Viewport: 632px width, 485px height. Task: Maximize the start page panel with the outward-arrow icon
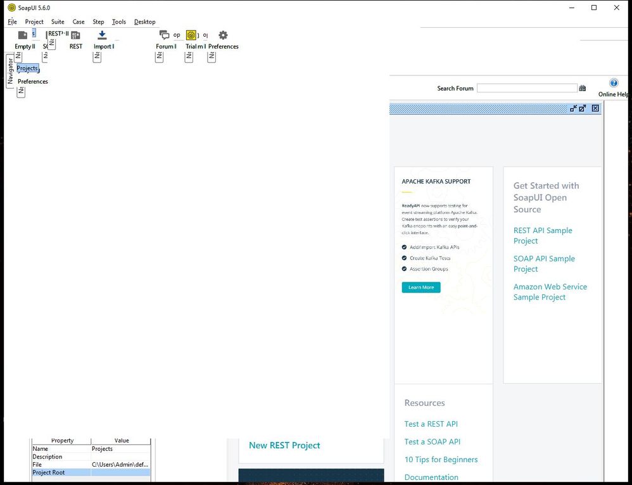[583, 108]
